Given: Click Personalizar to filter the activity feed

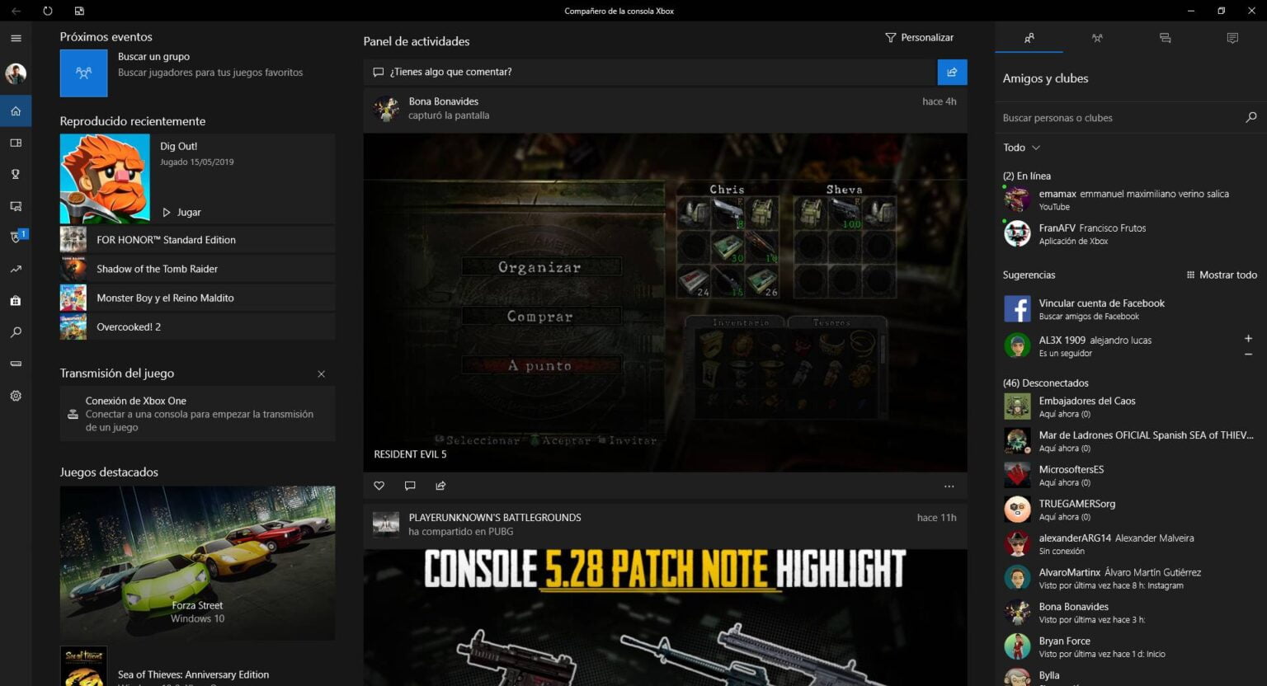Looking at the screenshot, I should 919,38.
